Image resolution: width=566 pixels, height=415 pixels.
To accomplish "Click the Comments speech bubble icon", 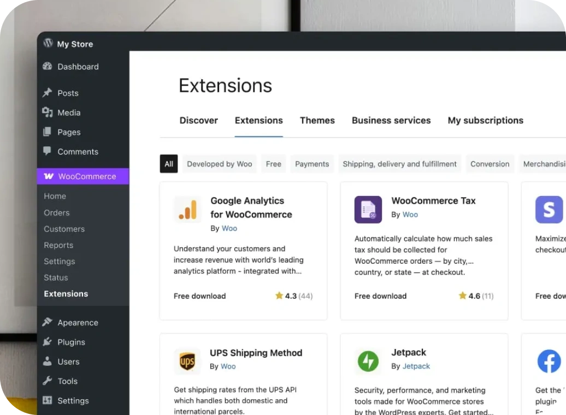I will pyautogui.click(x=48, y=151).
